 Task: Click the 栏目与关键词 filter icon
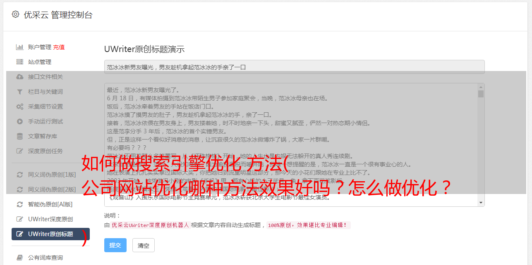19,92
